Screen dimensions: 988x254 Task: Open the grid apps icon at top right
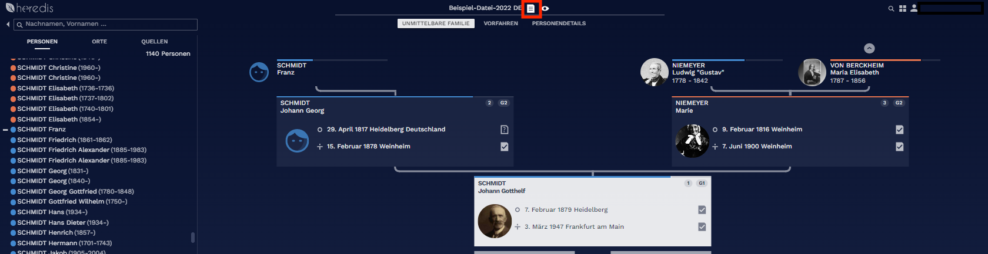[x=903, y=9]
